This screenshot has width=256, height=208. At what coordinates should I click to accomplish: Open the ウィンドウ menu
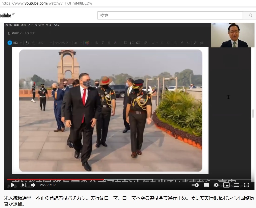(39, 25)
